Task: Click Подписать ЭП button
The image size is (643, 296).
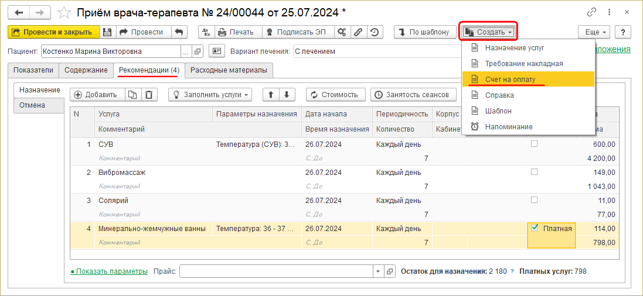Action: [x=298, y=32]
